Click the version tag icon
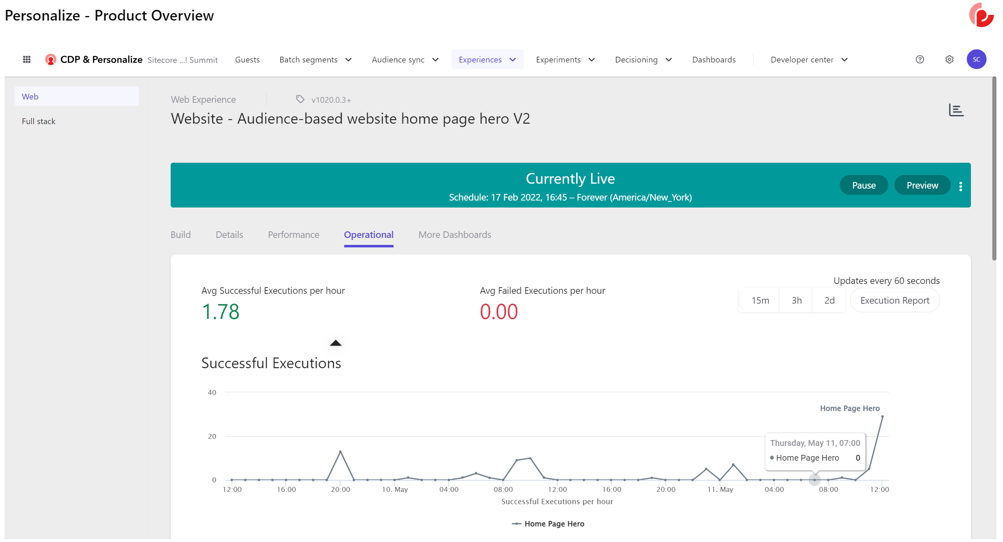 (300, 99)
